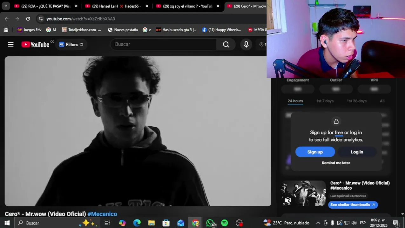Image resolution: width=405 pixels, height=228 pixels.
Task: Open the notifications center icon
Action: tap(396, 223)
